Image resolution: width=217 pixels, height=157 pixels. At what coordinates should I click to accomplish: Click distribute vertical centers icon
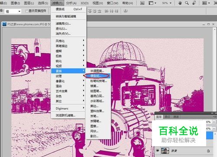click(95, 11)
